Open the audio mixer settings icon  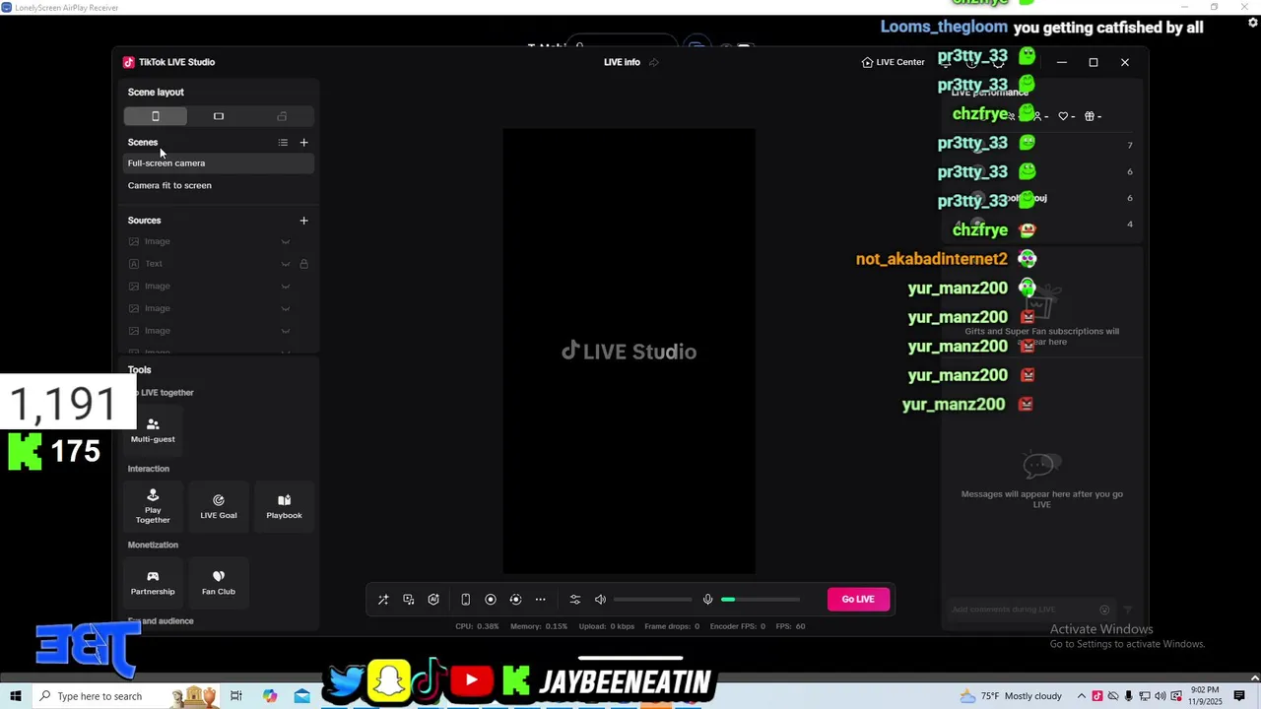point(575,600)
